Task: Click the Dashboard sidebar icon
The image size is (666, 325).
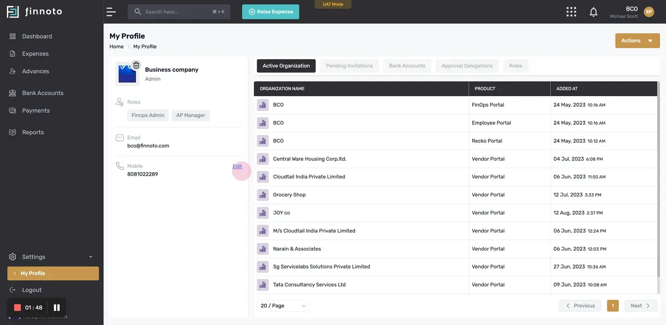Action: click(12, 36)
